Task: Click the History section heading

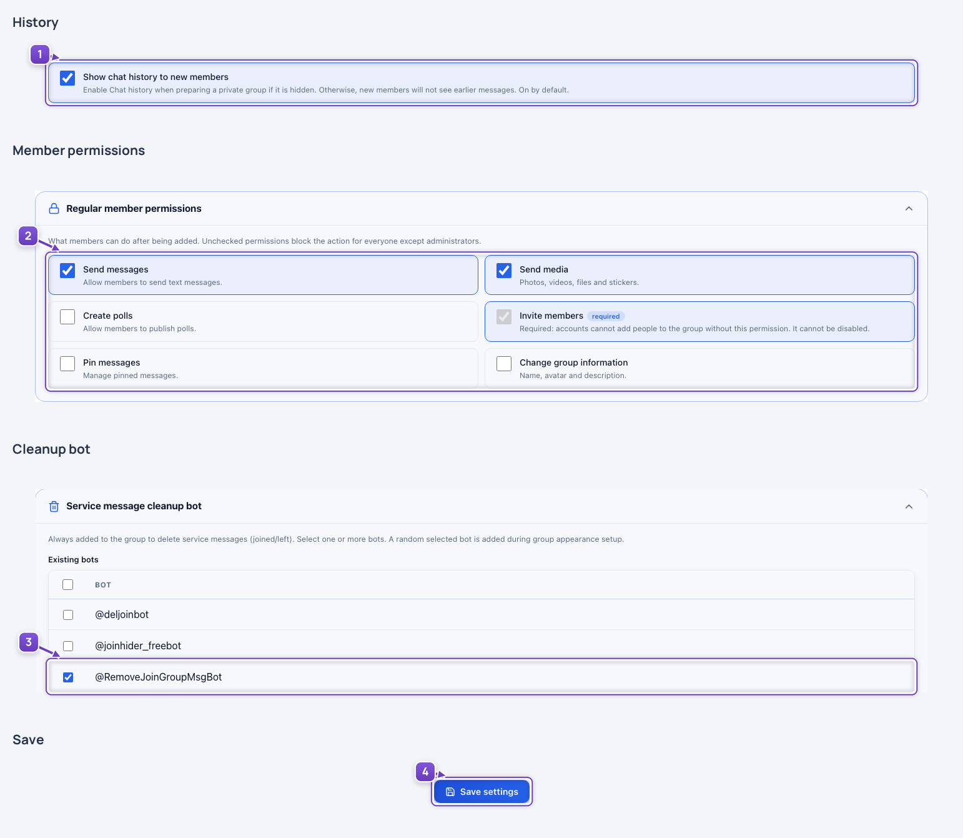Action: 36,22
